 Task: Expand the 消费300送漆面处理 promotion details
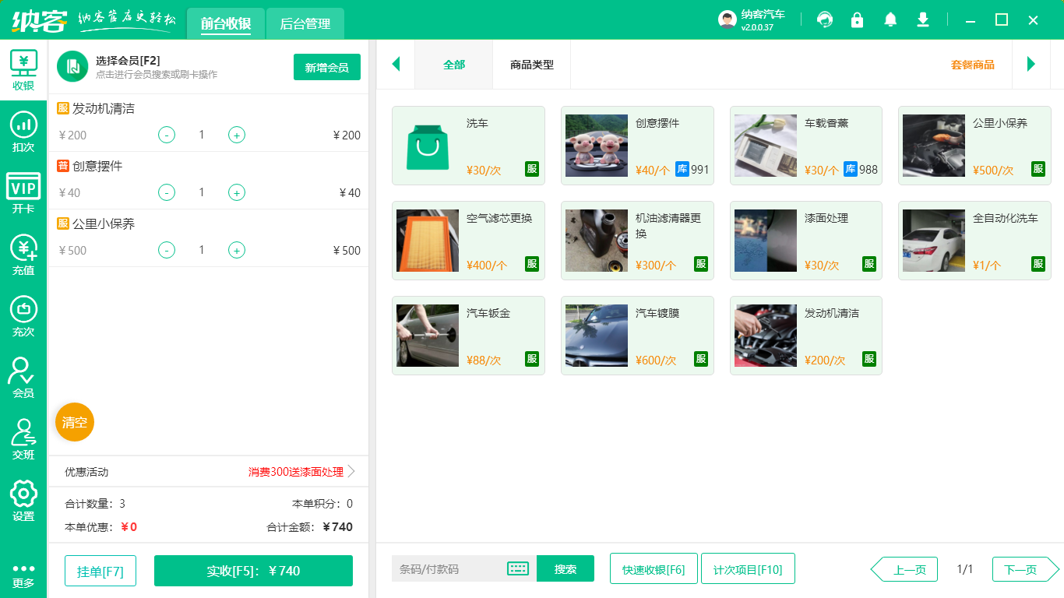[x=296, y=471]
